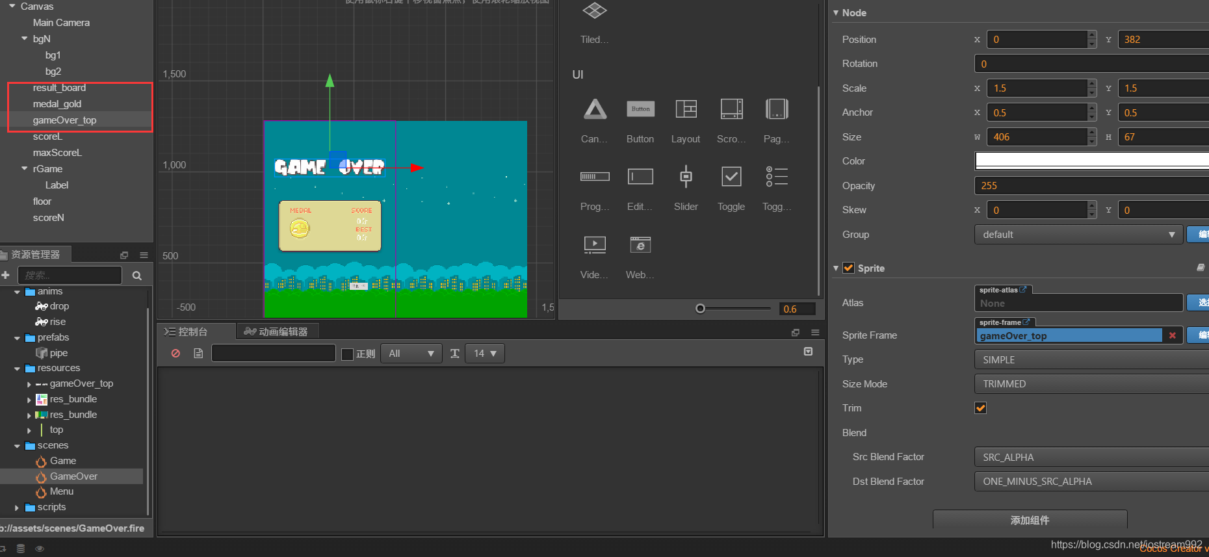Open the Menu scene asset

tap(61, 492)
